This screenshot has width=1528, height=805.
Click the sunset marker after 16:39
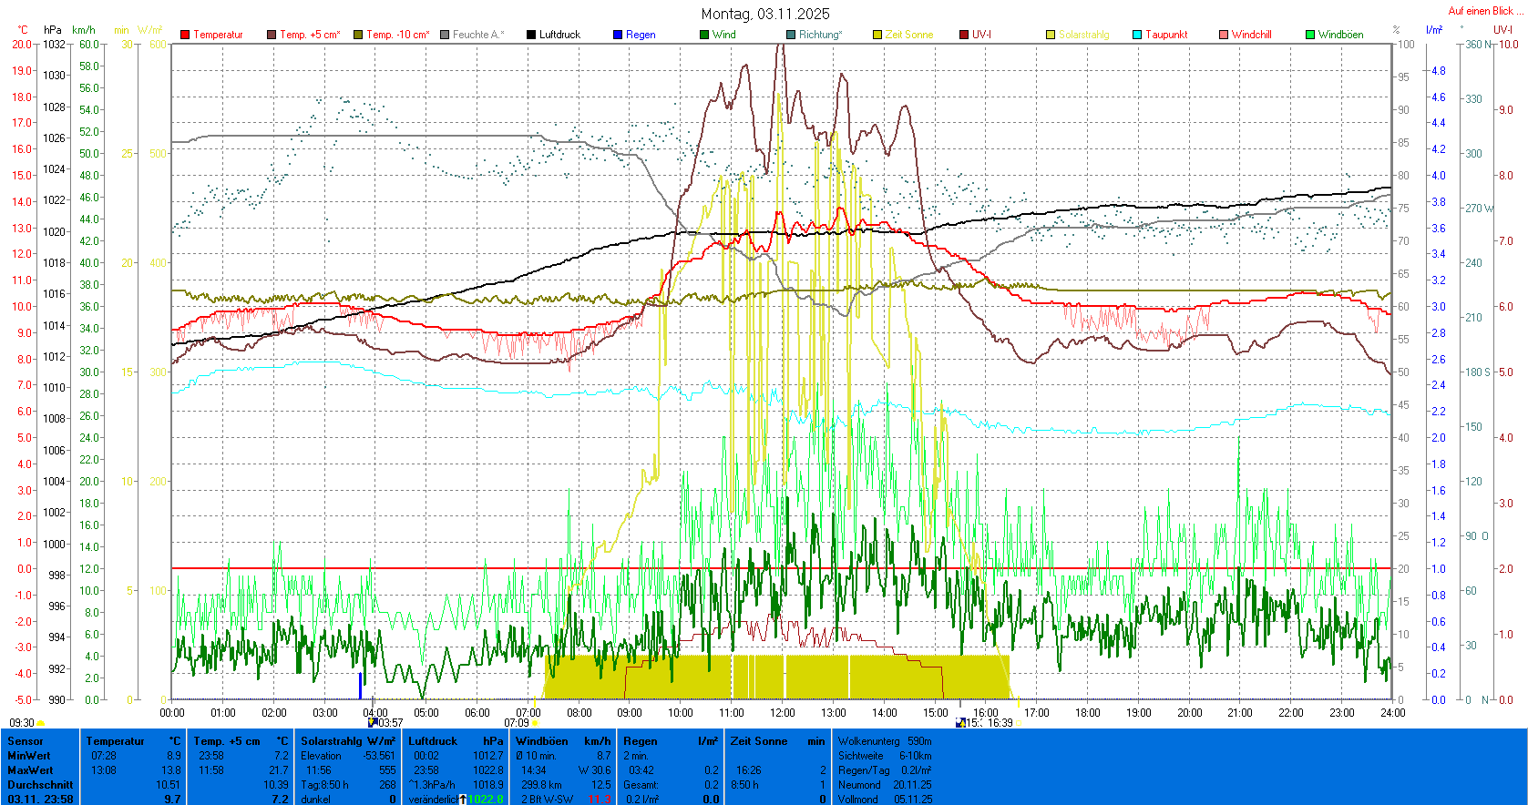pos(1020,723)
